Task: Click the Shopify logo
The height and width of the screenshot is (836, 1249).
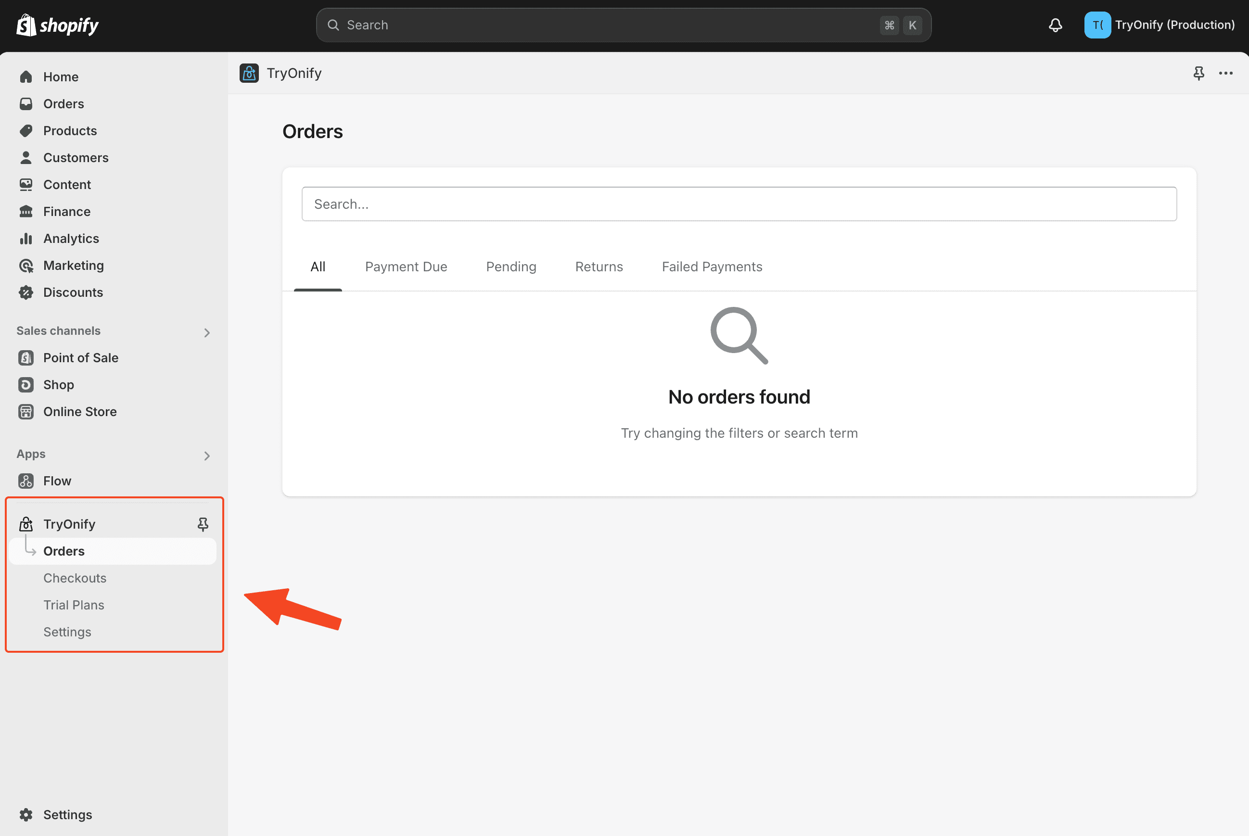Action: [58, 25]
